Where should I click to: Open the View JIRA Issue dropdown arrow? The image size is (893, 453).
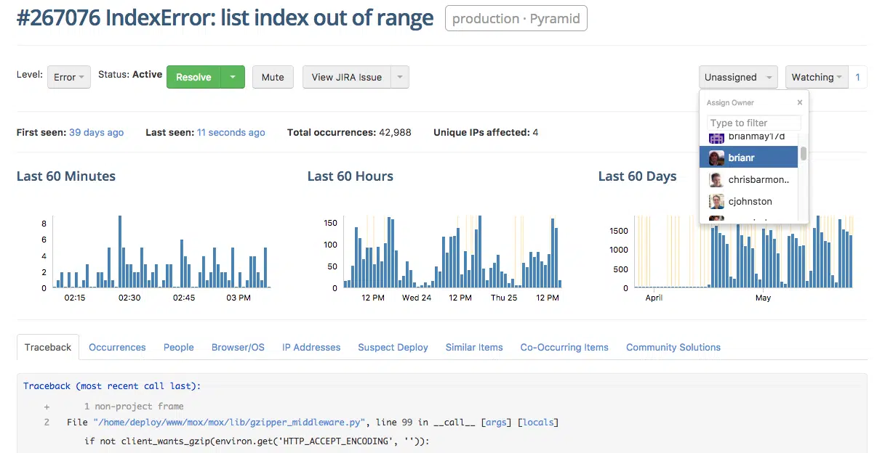tap(399, 77)
